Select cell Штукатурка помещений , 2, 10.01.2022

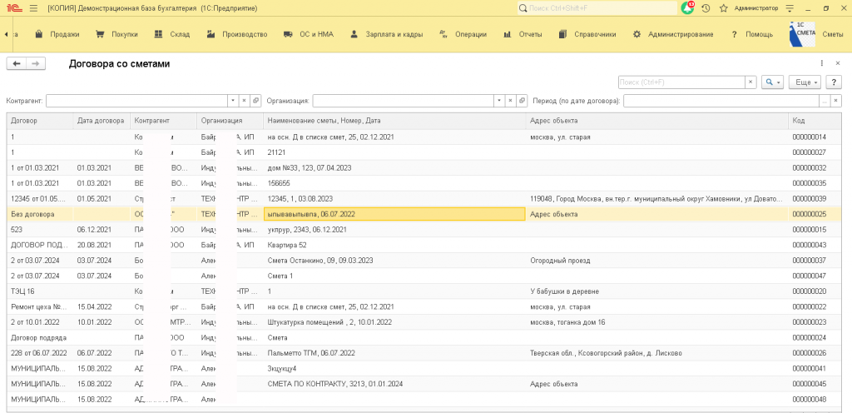click(394, 322)
